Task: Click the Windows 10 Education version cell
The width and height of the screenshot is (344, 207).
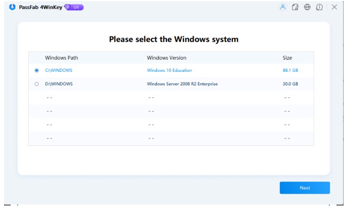Action: click(170, 70)
